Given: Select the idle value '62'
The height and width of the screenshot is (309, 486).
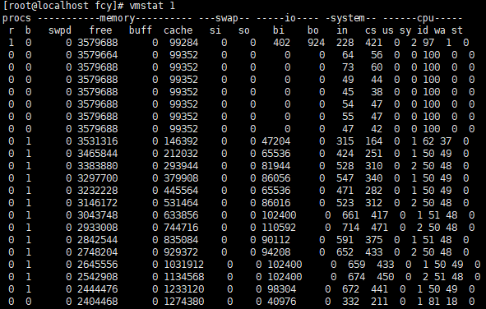Looking at the screenshot, I should (x=428, y=141).
